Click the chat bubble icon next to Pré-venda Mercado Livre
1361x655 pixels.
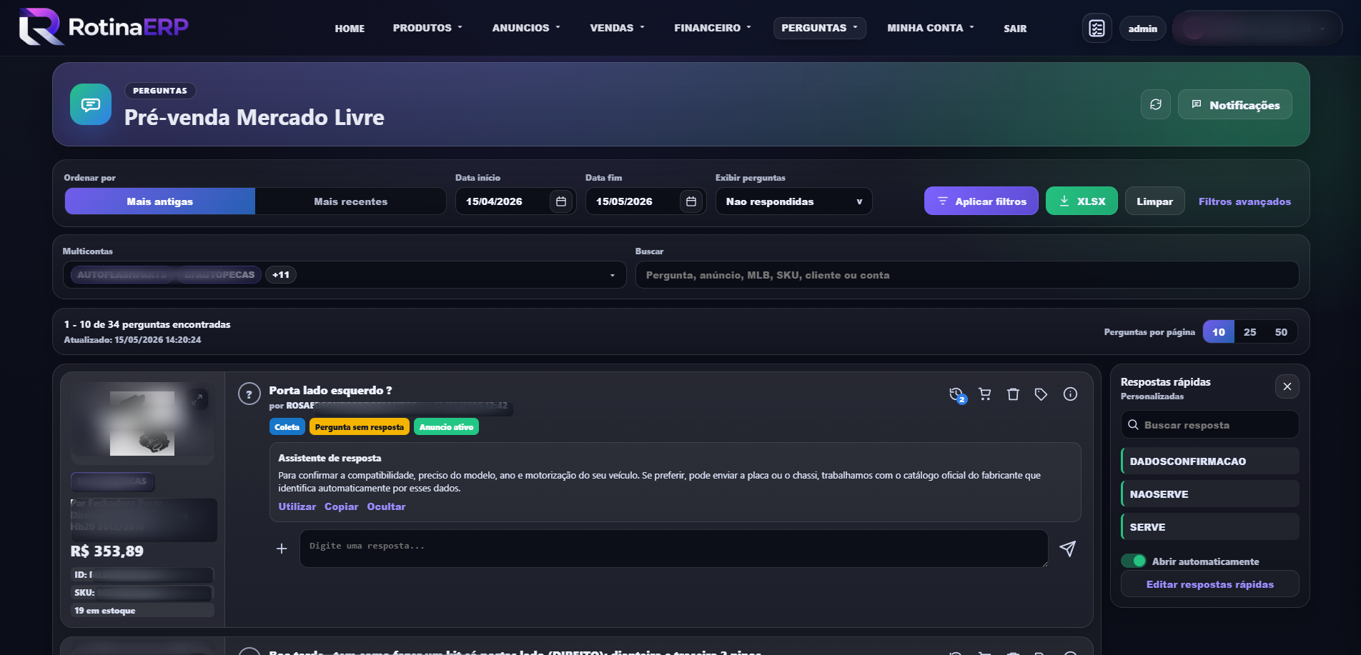click(91, 104)
